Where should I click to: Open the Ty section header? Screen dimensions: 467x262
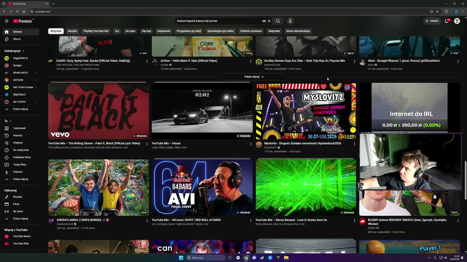(x=8, y=121)
